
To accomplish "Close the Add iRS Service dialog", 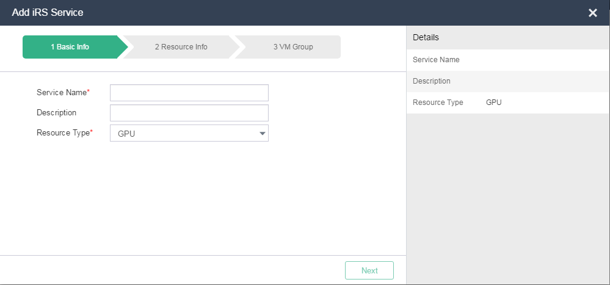I will tap(592, 13).
